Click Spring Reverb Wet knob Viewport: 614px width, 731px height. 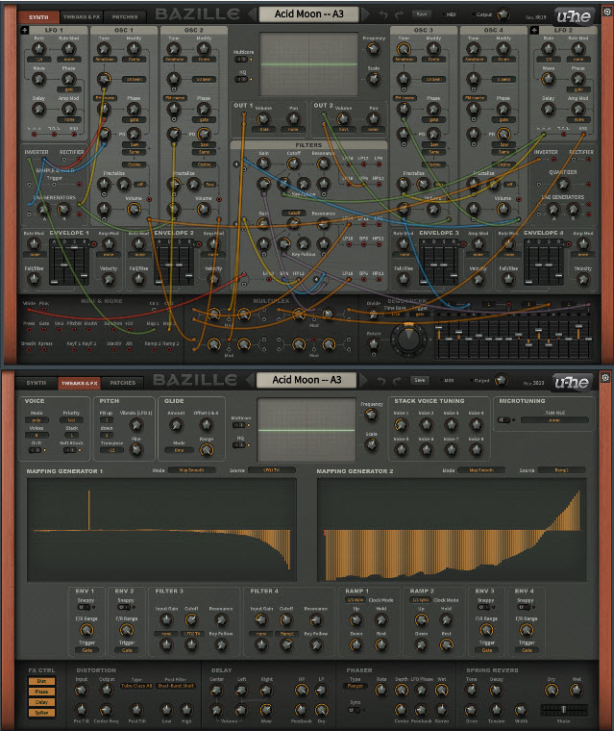[x=577, y=690]
